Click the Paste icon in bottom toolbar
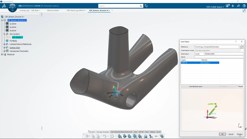This screenshot has width=247, height=139. tap(98, 136)
